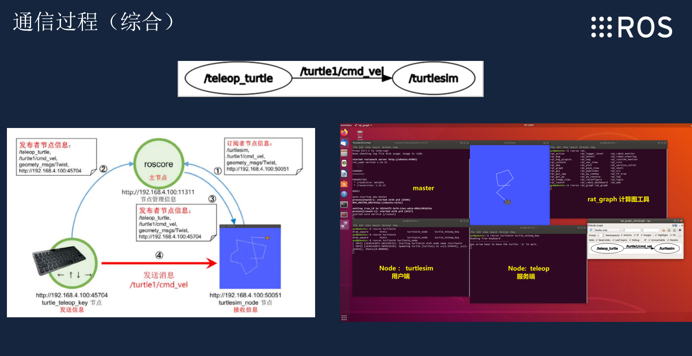Open Firefox from the Ubuntu dock

point(344,132)
